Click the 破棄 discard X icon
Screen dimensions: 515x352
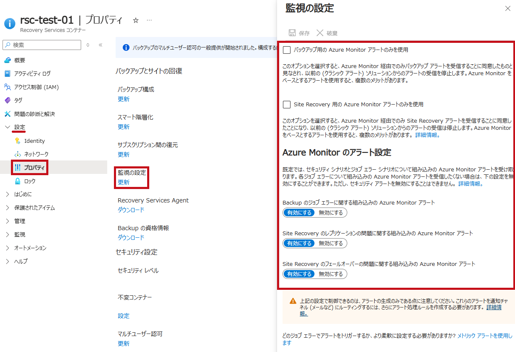click(x=320, y=33)
